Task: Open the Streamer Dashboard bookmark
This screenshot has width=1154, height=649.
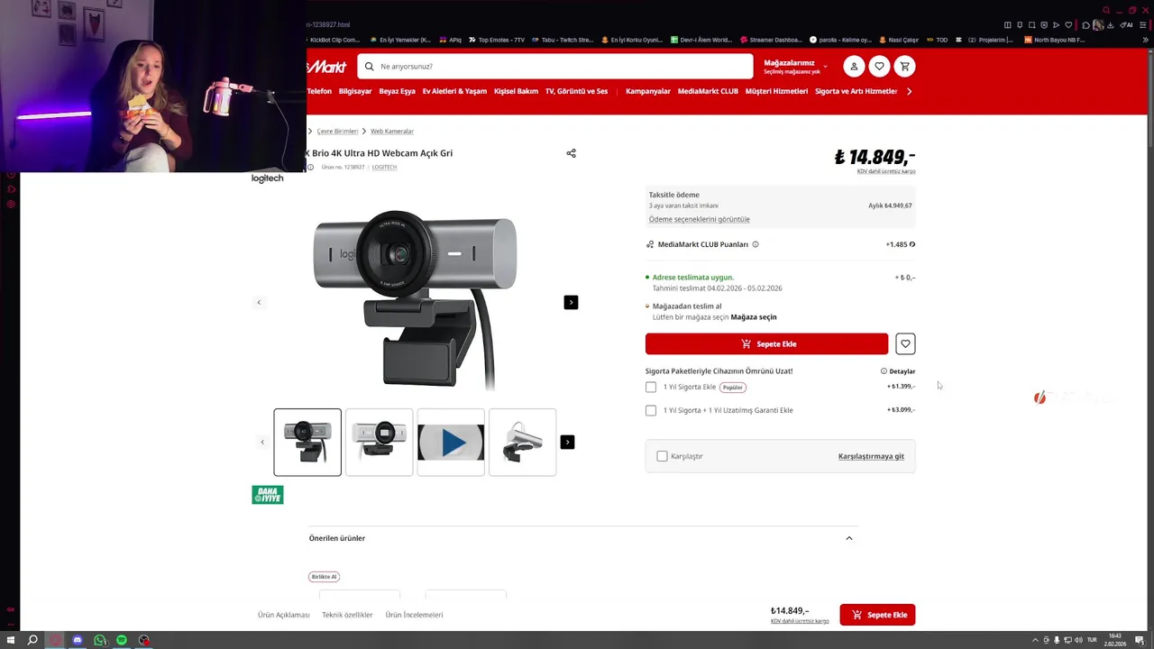Action: click(771, 40)
